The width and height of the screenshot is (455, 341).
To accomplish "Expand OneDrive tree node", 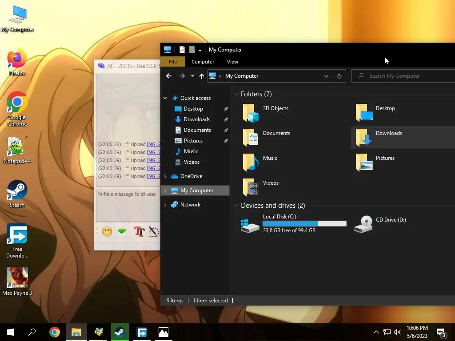I will coord(165,176).
